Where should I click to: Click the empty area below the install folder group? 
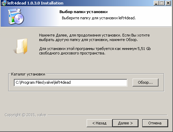click(x=86, y=102)
